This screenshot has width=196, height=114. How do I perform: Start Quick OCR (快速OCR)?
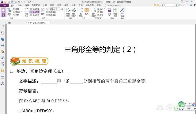(x=115, y=12)
